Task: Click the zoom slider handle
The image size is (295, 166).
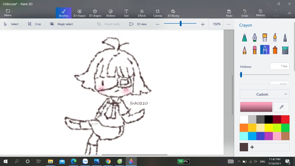Action: [181, 24]
